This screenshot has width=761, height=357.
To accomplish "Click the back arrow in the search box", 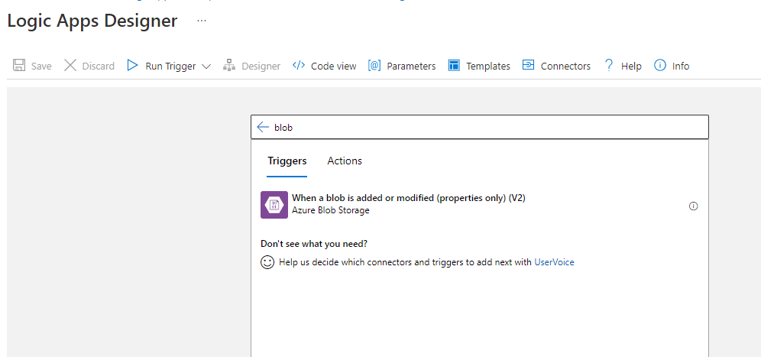I will tap(263, 127).
